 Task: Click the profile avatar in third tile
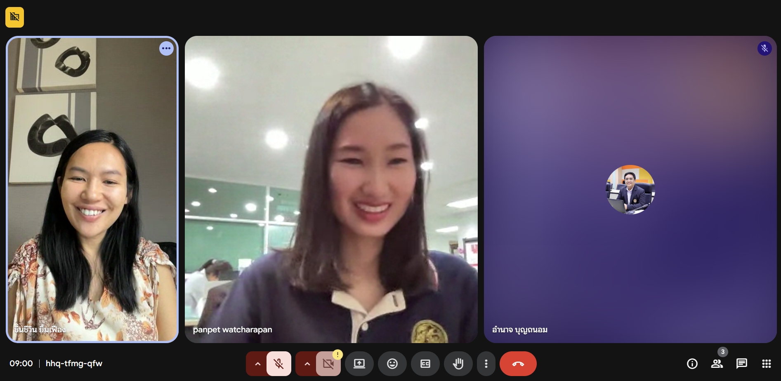(630, 190)
